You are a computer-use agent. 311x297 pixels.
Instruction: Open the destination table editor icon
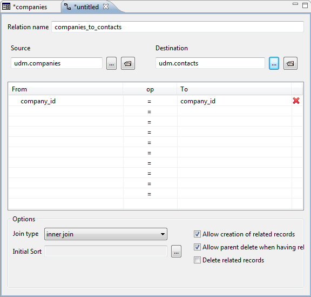(x=290, y=63)
